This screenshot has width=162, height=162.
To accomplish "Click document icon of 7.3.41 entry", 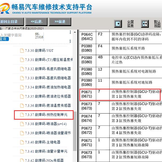I will tap(22, 151).
